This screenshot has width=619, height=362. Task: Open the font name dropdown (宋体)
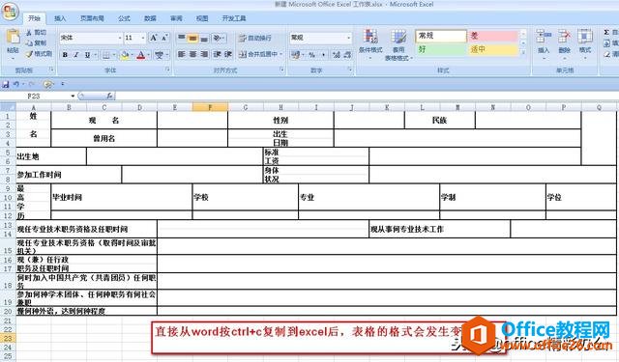(x=120, y=38)
